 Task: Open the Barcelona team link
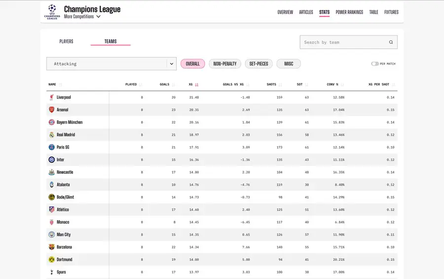[x=64, y=247]
